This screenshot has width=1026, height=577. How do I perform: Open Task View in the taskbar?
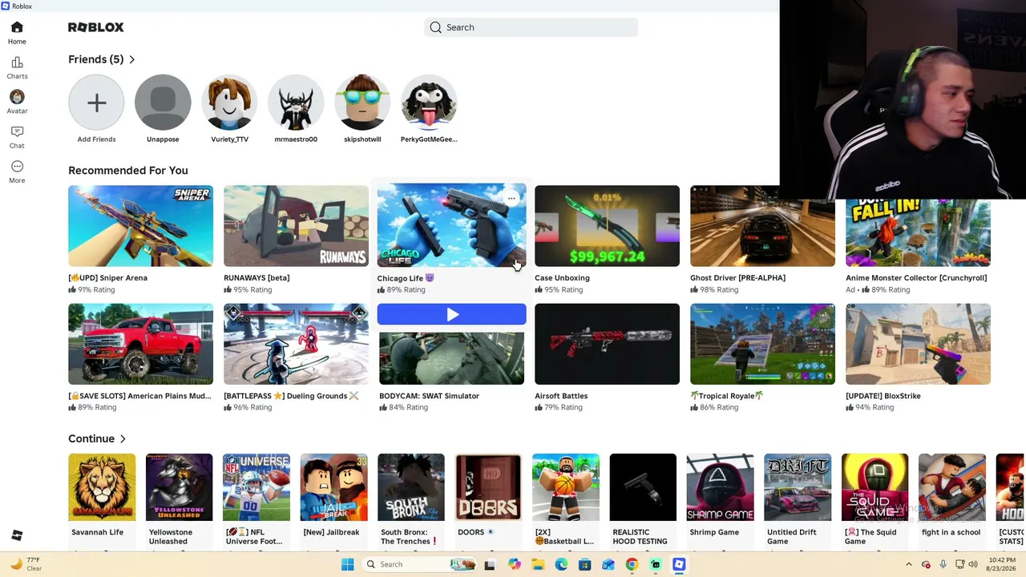[490, 564]
